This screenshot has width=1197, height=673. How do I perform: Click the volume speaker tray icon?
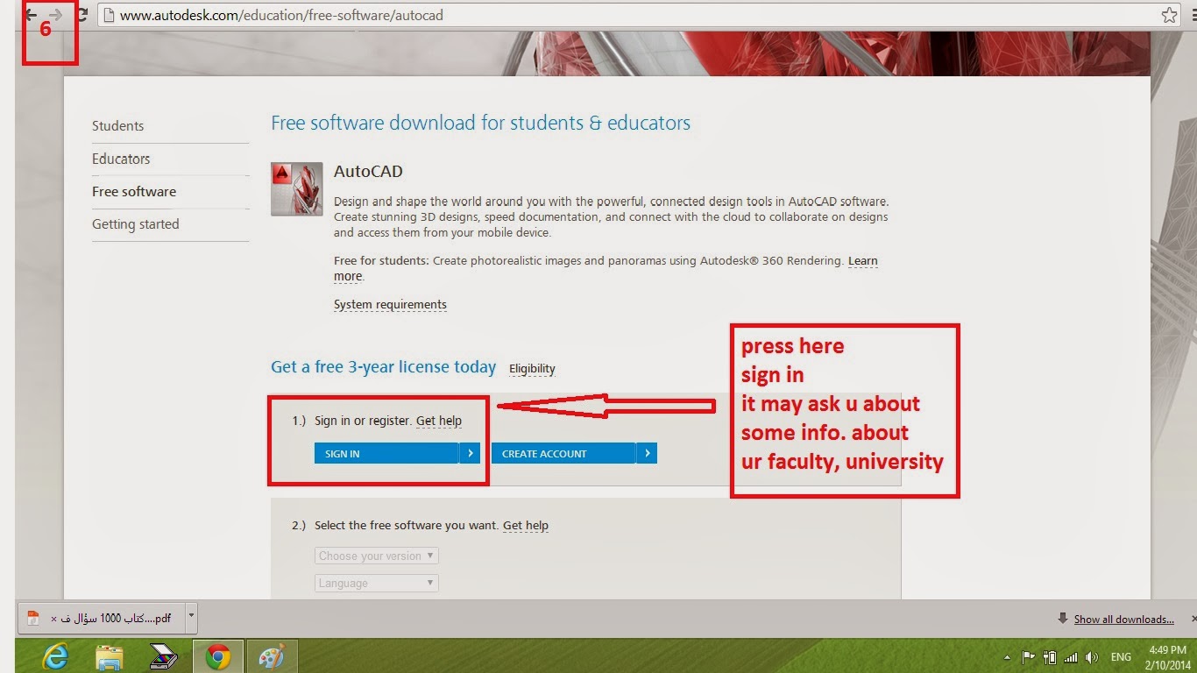pos(1092,657)
